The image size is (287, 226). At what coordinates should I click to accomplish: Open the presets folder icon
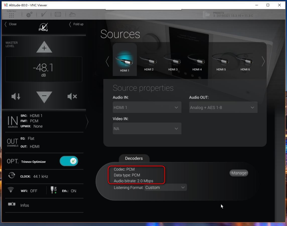207,15
